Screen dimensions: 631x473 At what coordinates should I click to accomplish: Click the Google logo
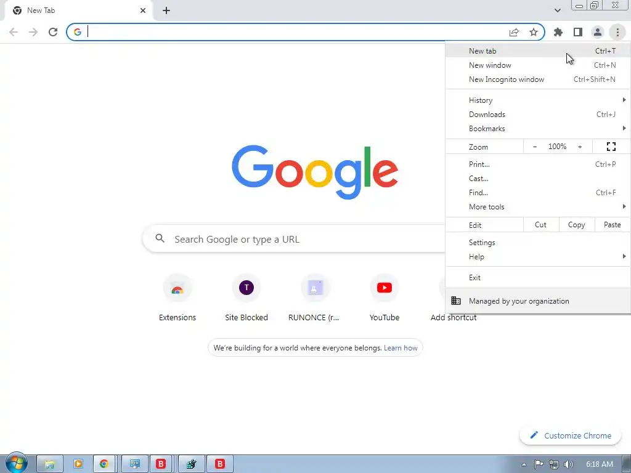click(315, 172)
